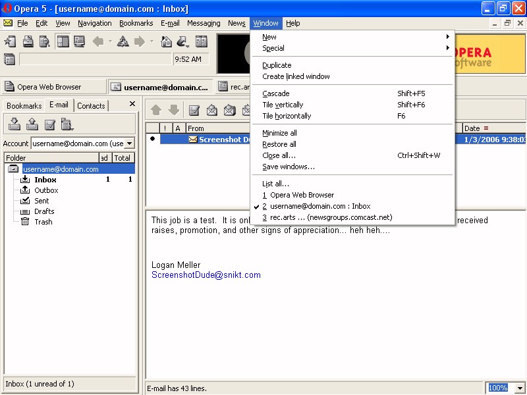Open the Bookmarks panel tab

(x=24, y=106)
